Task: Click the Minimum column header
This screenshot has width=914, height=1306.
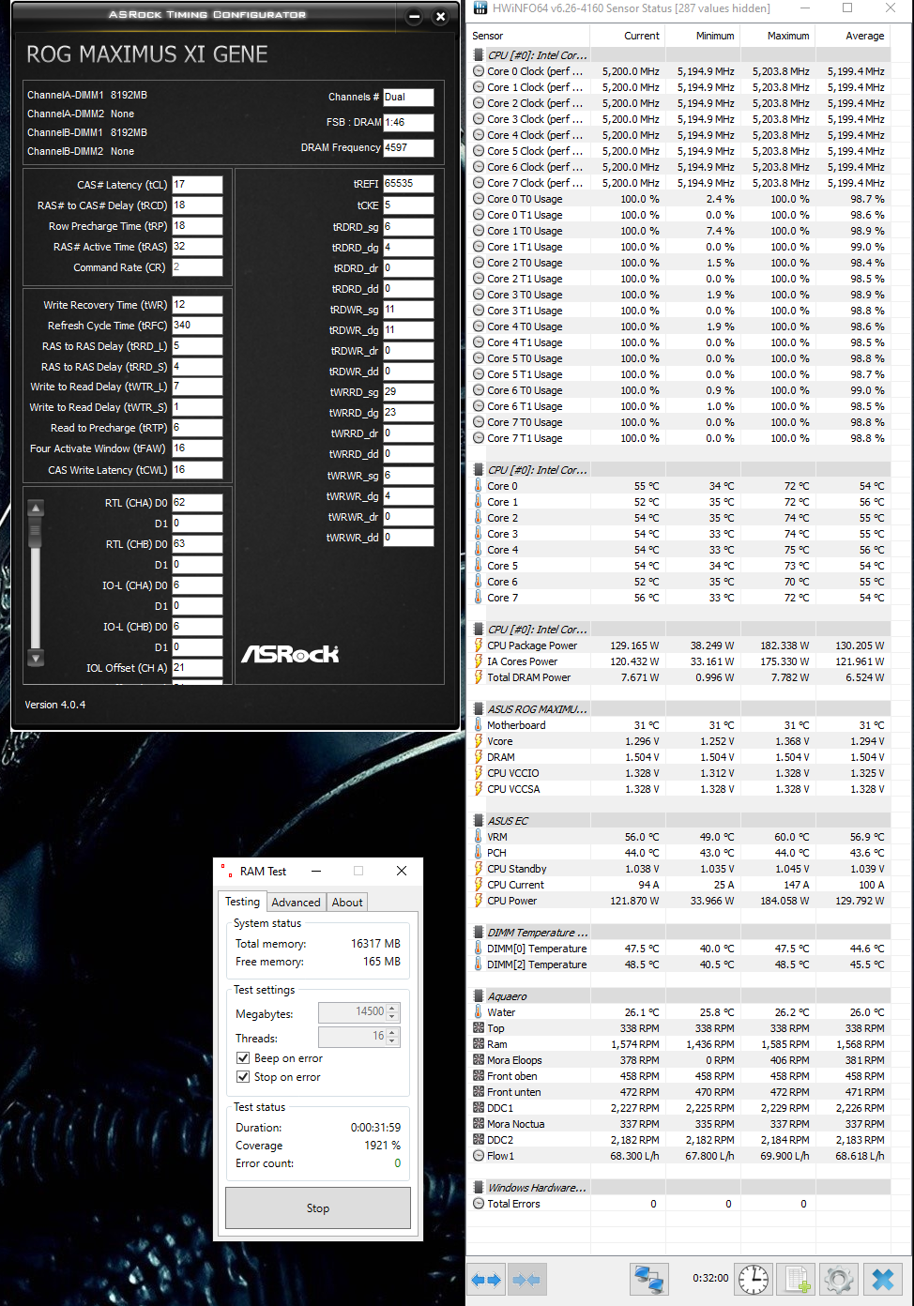Action: click(703, 36)
